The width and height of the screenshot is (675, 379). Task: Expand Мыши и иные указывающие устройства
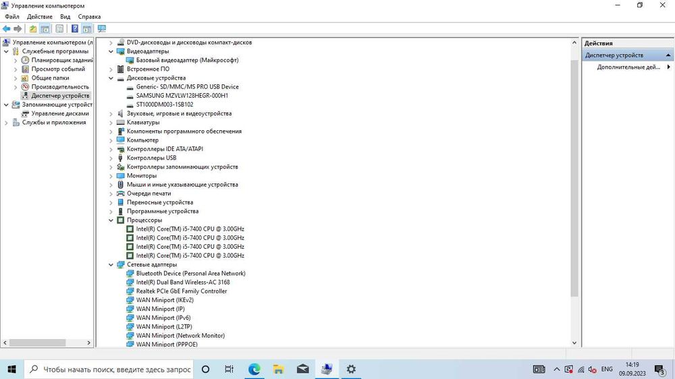[x=111, y=185]
